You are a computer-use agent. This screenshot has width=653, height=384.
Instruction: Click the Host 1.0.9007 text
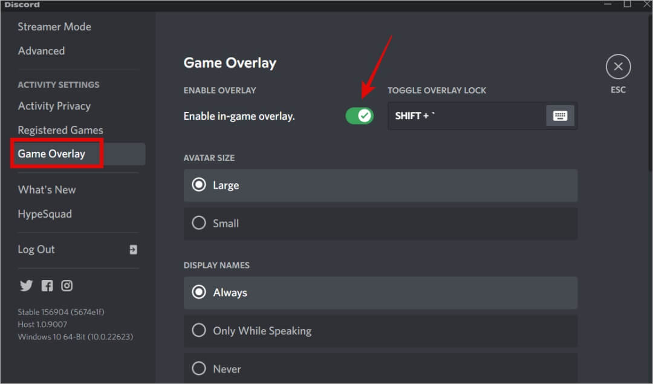[x=42, y=325]
